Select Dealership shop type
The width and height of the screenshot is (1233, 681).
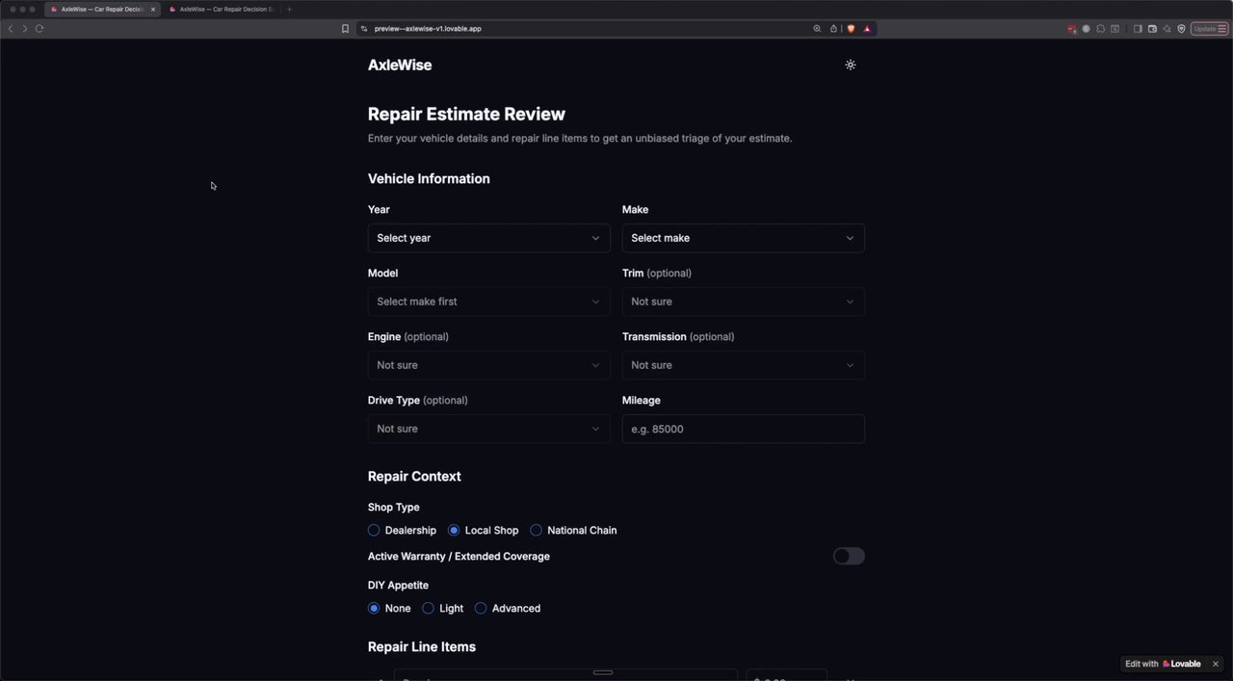click(x=402, y=531)
